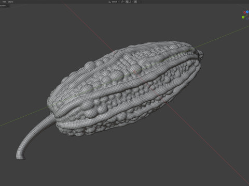Open the Object menu in viewport header
The height and width of the screenshot is (186, 249).
click(x=10, y=2)
